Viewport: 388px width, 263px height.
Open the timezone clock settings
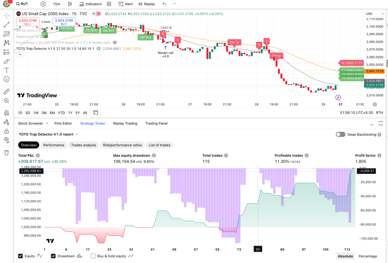tap(356, 113)
